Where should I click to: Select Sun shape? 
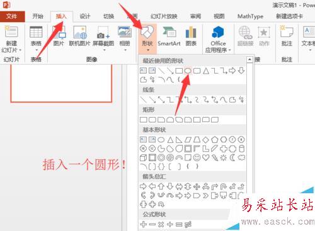224,157
